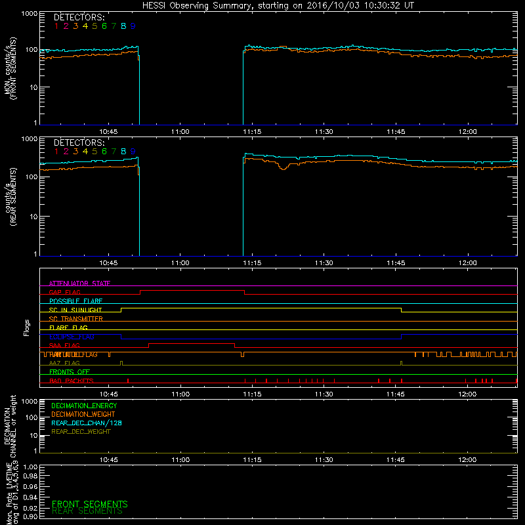The height and width of the screenshot is (525, 525).
Task: Click the 1000 y-axis label of the front-segments plot
Action: pos(29,14)
